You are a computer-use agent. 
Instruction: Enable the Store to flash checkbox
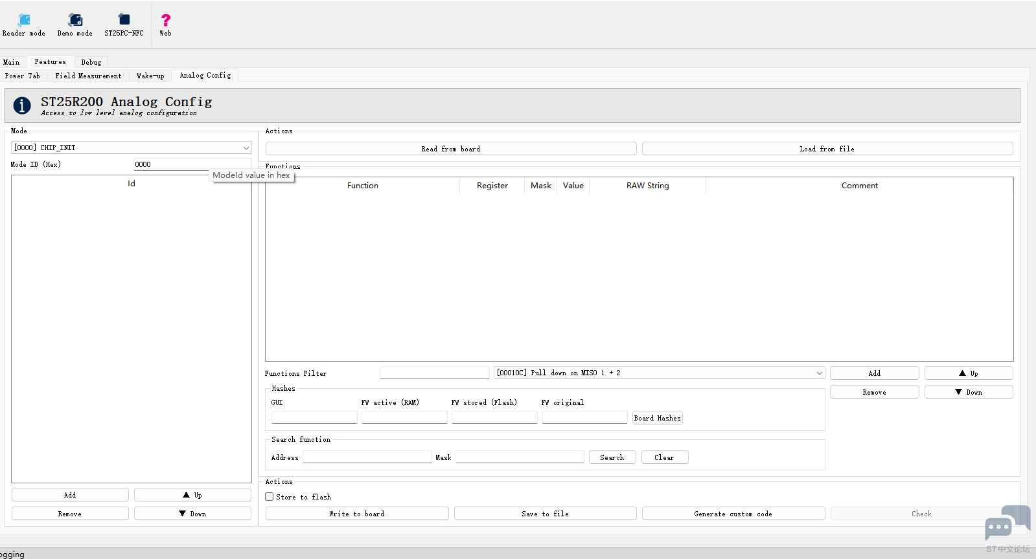[x=270, y=497]
